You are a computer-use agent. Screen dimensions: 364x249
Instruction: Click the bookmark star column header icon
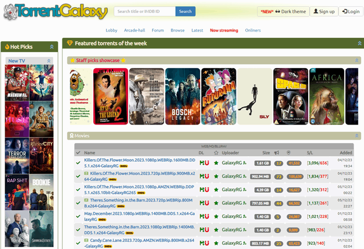pos(216,153)
